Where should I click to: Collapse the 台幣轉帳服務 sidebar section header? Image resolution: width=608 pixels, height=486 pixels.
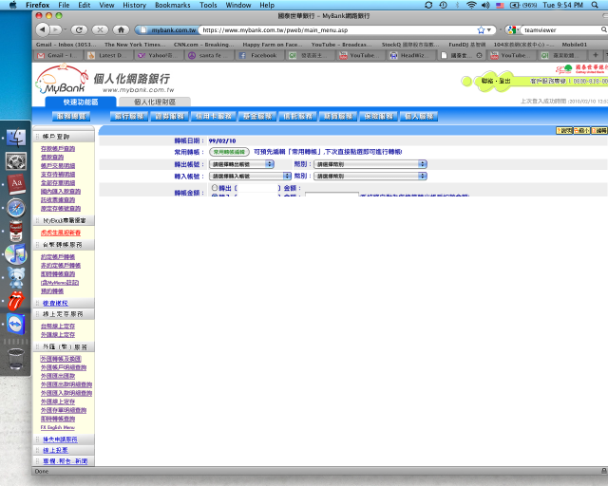(x=64, y=245)
